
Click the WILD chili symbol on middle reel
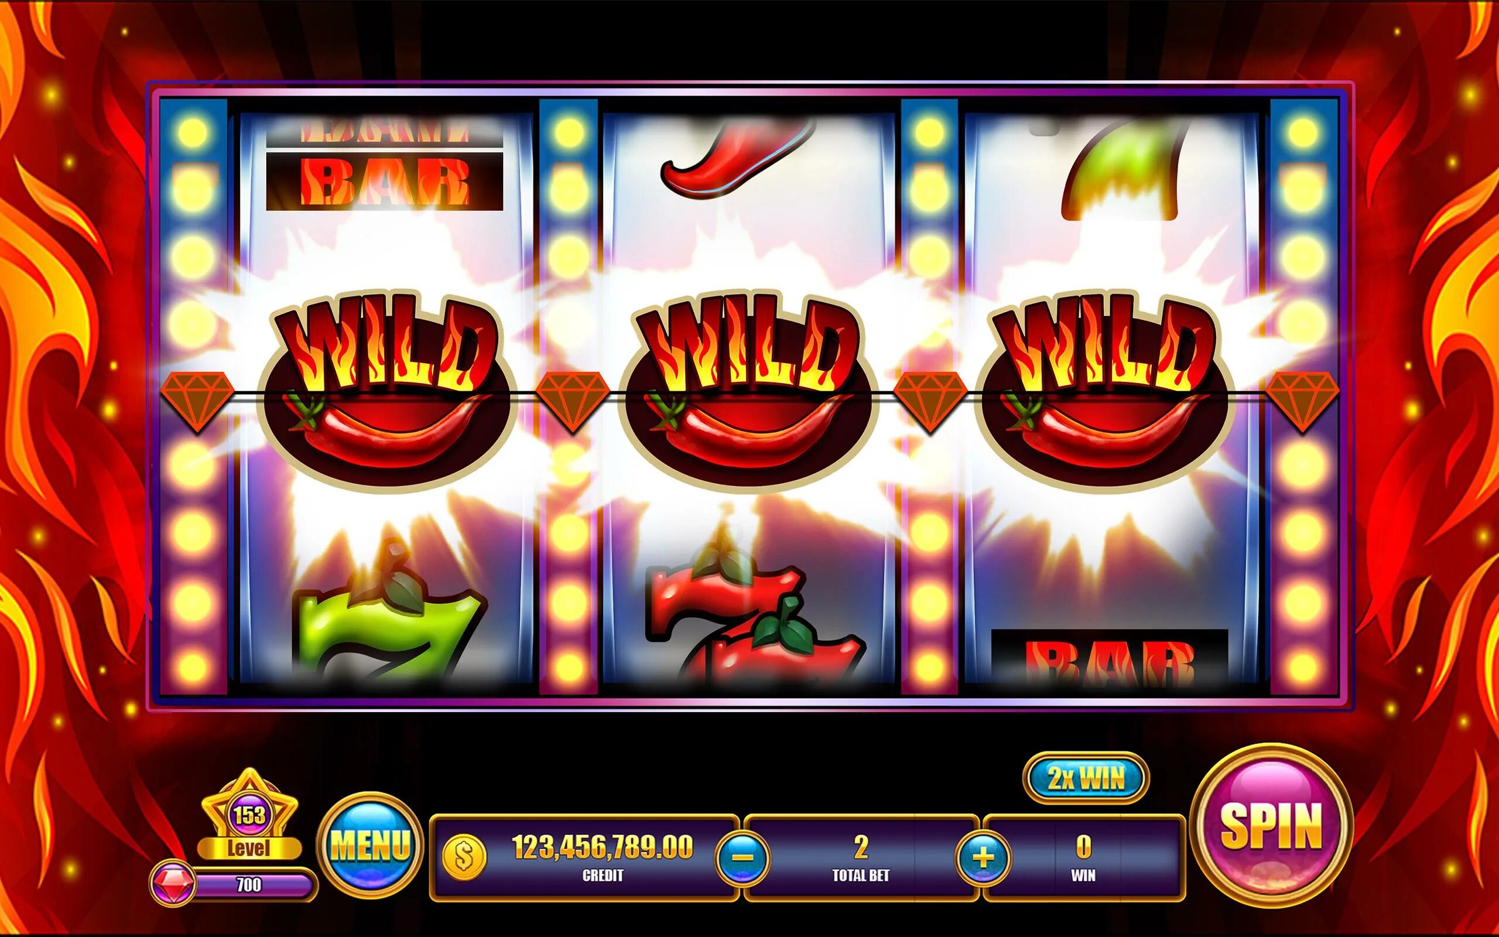tap(748, 392)
